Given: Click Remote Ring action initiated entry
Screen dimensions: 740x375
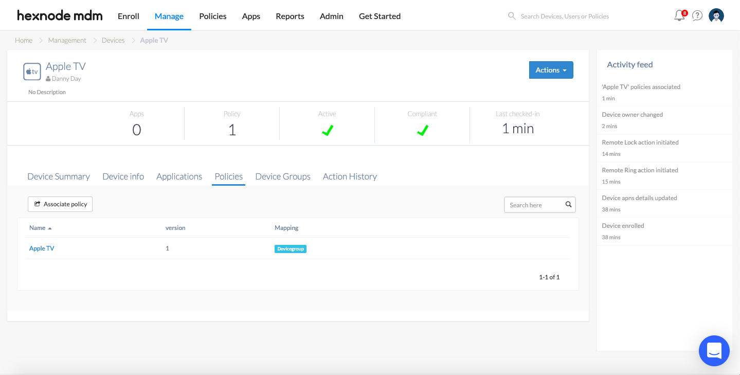Looking at the screenshot, I should click(664, 176).
